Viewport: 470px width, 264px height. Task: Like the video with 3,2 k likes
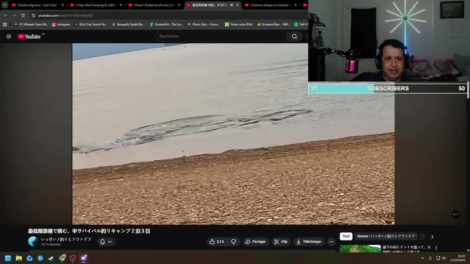pos(217,242)
